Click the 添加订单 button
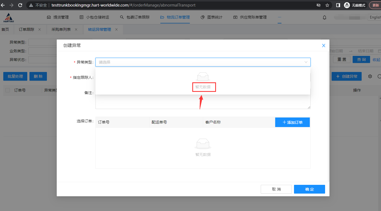The width and height of the screenshot is (381, 211). click(x=292, y=122)
